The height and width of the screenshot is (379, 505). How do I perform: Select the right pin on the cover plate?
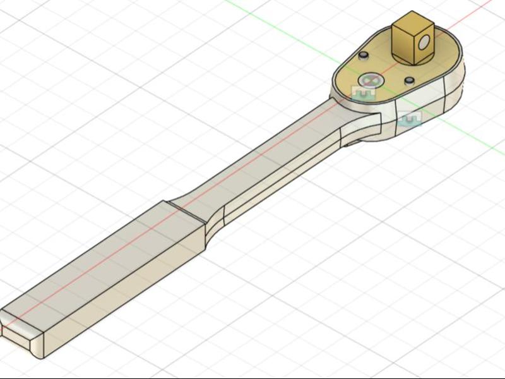[x=409, y=80]
